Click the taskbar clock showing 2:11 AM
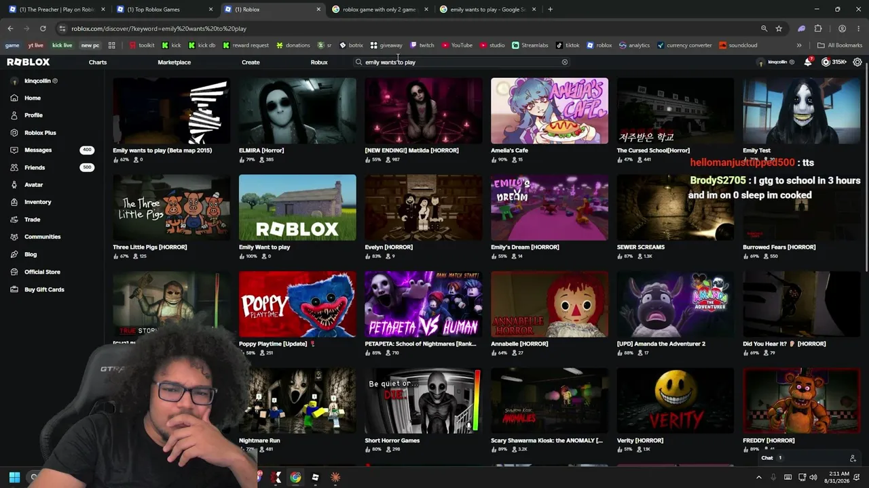The width and height of the screenshot is (869, 488). point(839,477)
